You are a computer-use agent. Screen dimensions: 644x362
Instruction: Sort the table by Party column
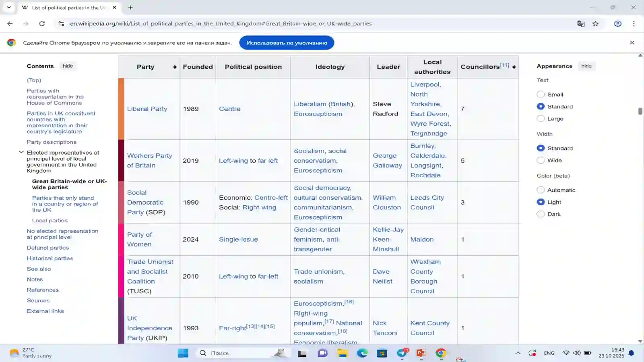coord(175,67)
